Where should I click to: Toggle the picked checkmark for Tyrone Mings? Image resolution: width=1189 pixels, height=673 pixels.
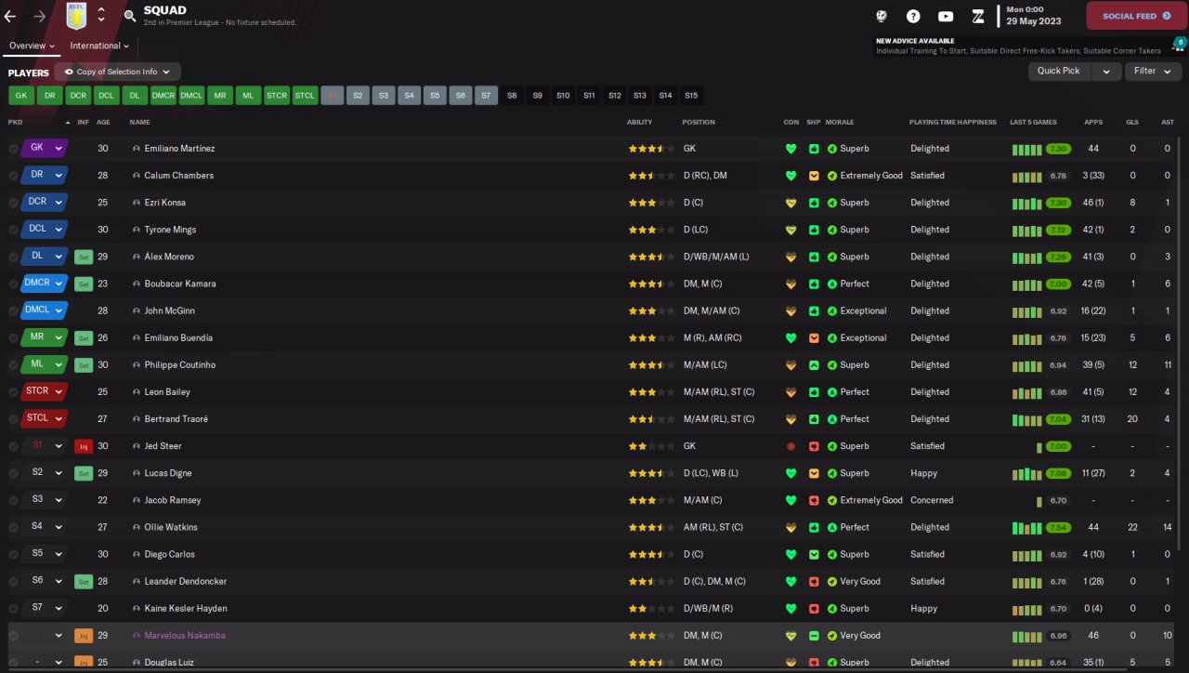[x=13, y=230]
